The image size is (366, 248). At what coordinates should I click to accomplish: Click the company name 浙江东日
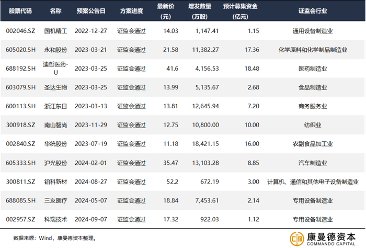pos(55,106)
